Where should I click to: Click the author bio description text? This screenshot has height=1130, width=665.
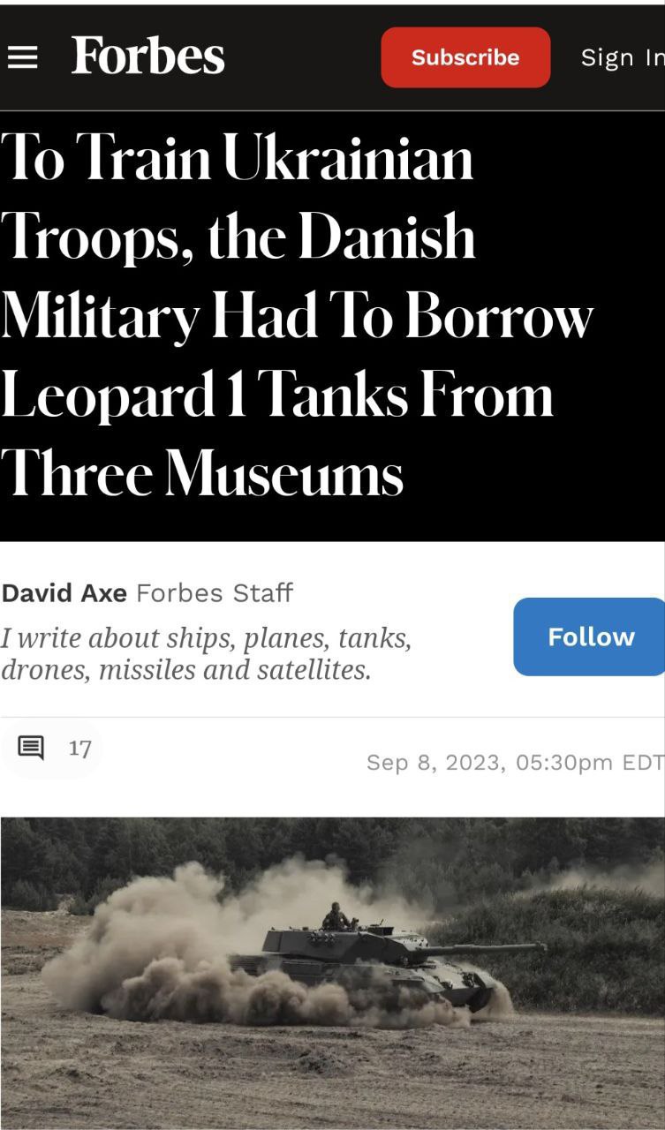(207, 653)
